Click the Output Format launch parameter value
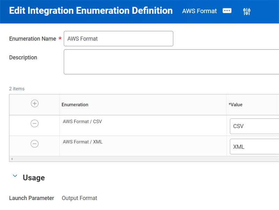This screenshot has height=210, width=279. click(x=80, y=198)
